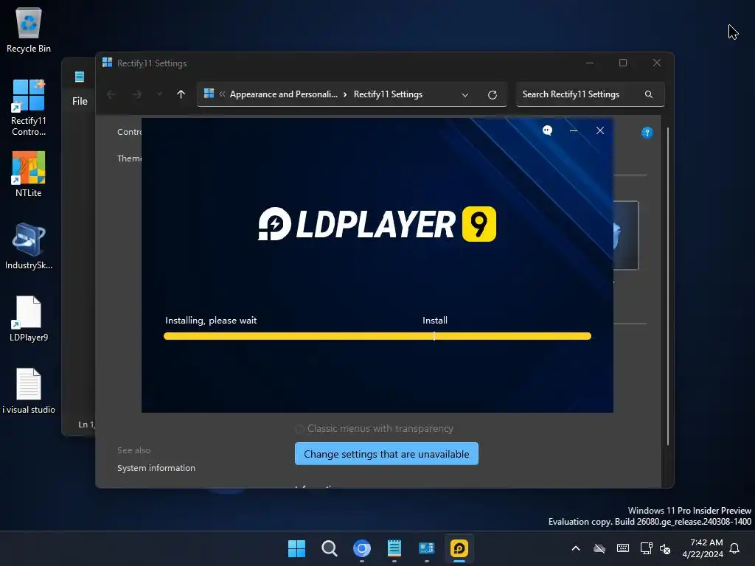Click the LDPlayer feedback chat icon
Viewport: 755px width, 566px height.
click(548, 130)
